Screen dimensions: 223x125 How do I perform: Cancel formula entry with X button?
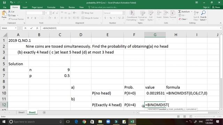click(x=25, y=28)
